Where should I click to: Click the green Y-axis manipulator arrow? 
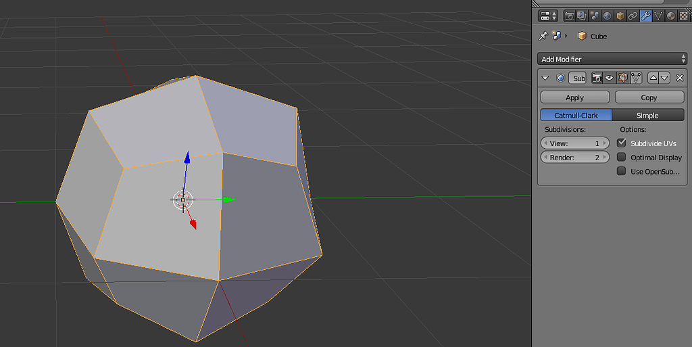point(229,200)
